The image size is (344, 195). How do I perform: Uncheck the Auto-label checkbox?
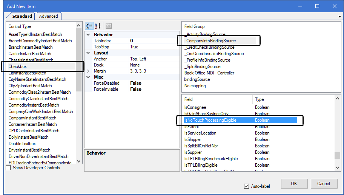pyautogui.click(x=246, y=186)
